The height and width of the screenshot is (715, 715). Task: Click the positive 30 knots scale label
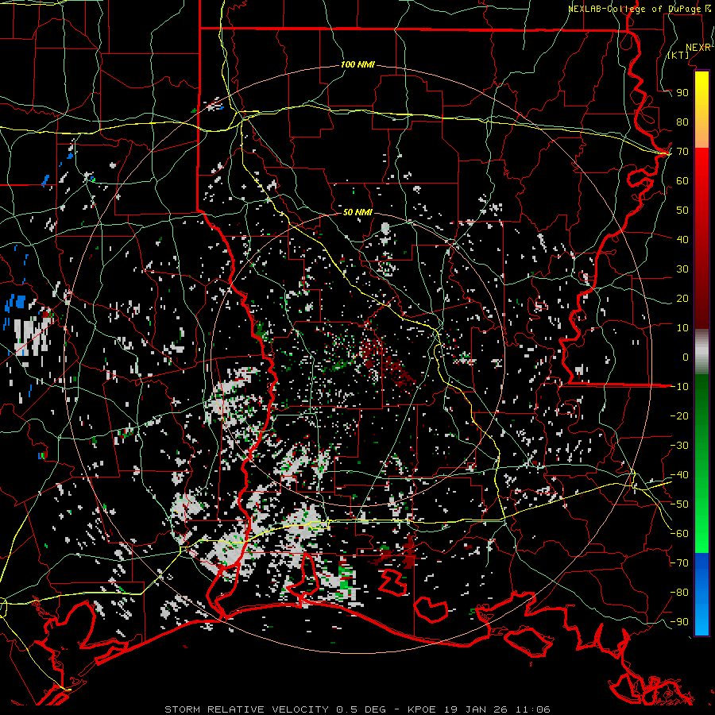click(682, 269)
